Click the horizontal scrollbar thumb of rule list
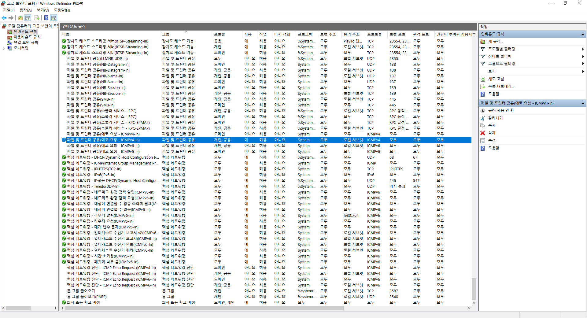This screenshot has width=587, height=318. coord(204,308)
